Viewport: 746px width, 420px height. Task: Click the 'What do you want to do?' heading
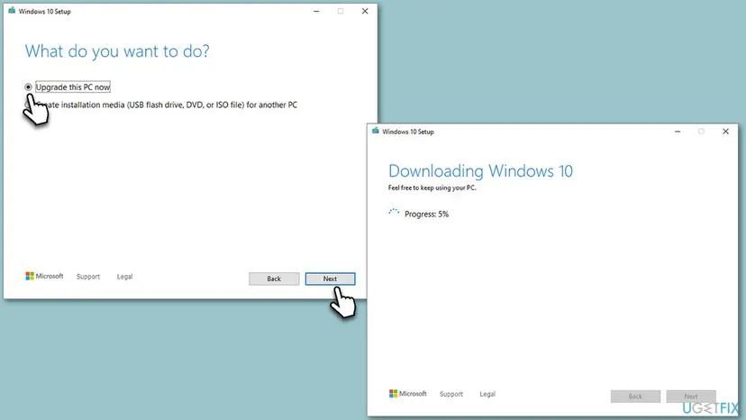117,51
